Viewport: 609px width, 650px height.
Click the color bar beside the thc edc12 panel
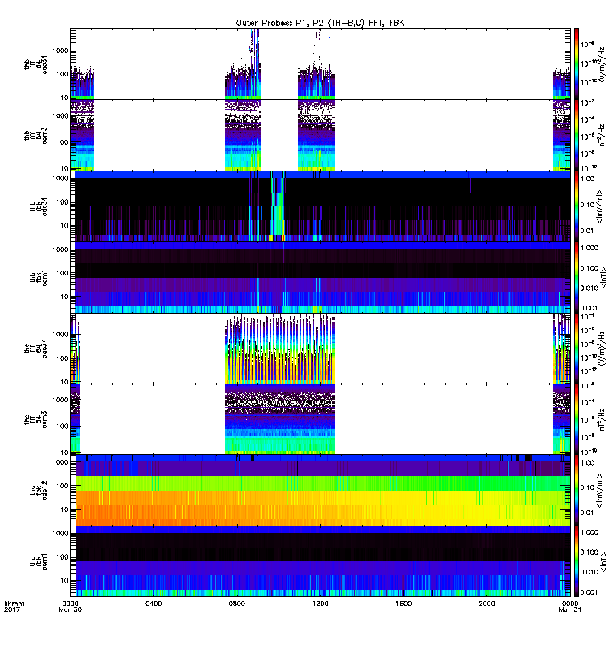577,491
